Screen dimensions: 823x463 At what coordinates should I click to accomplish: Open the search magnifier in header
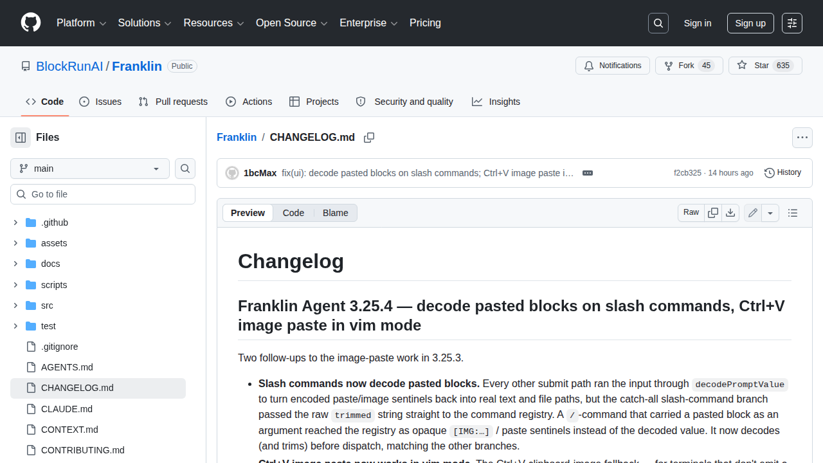click(x=658, y=23)
